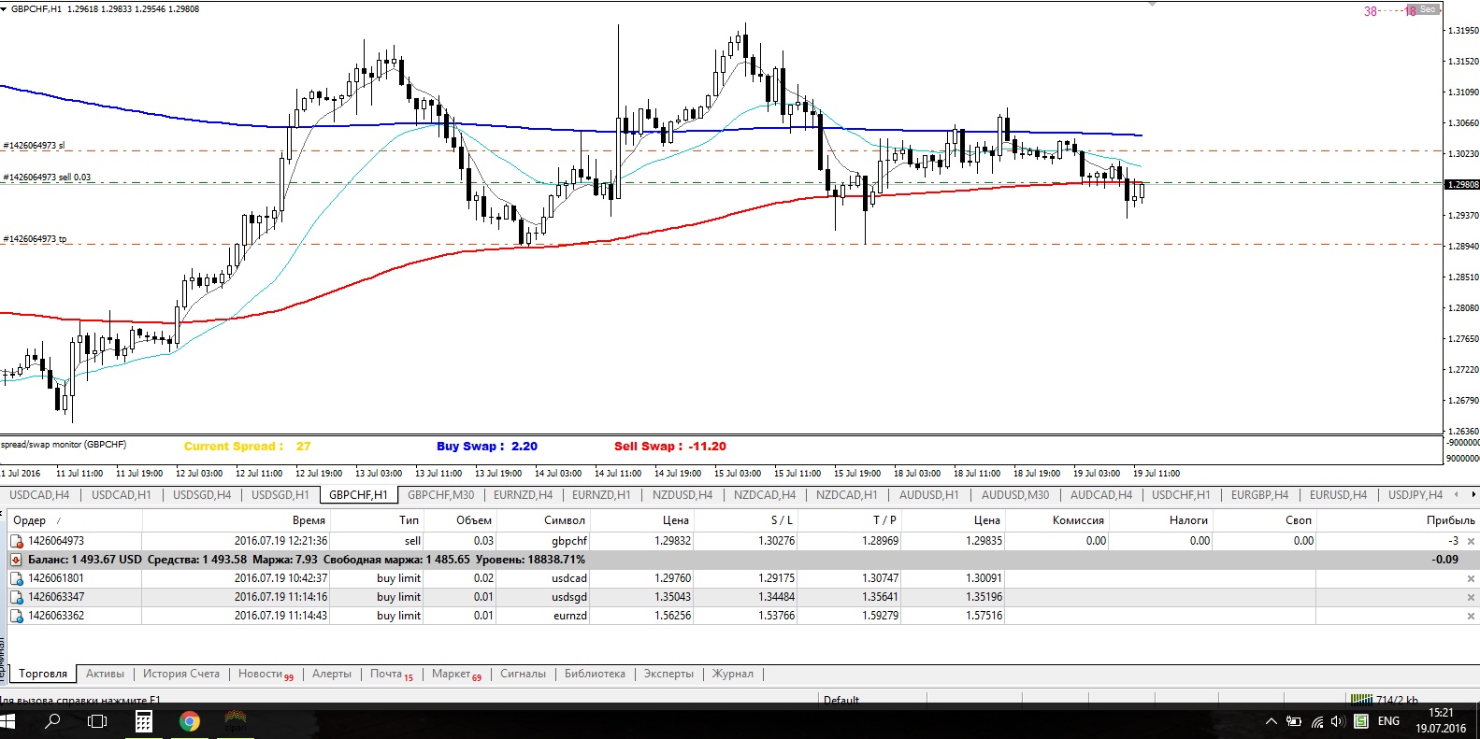Sort orders by Символ column header
This screenshot has width=1480, height=739.
[543, 520]
